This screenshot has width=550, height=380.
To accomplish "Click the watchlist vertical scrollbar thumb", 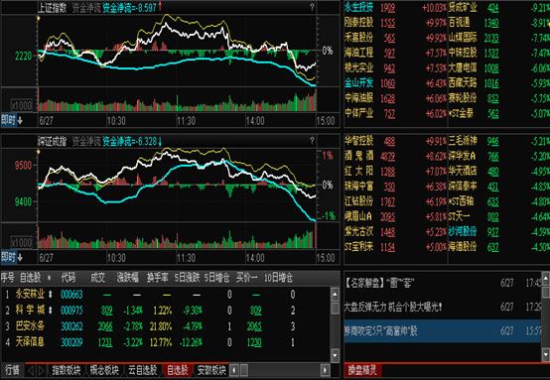I will [335, 308].
